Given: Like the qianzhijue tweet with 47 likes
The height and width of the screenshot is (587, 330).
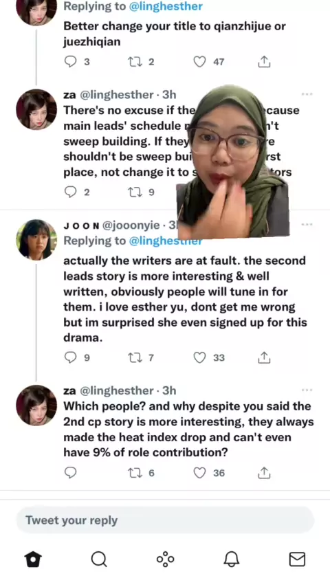Looking at the screenshot, I should coord(199,61).
